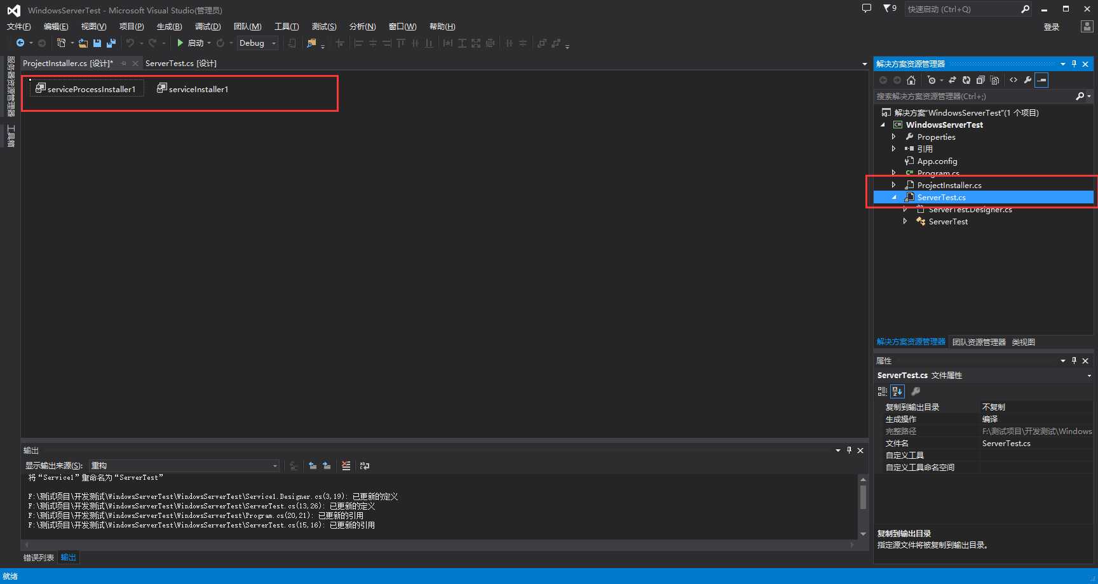Open the output source 重构 dropdown
Screen dimensions: 1098x584
[x=184, y=466]
